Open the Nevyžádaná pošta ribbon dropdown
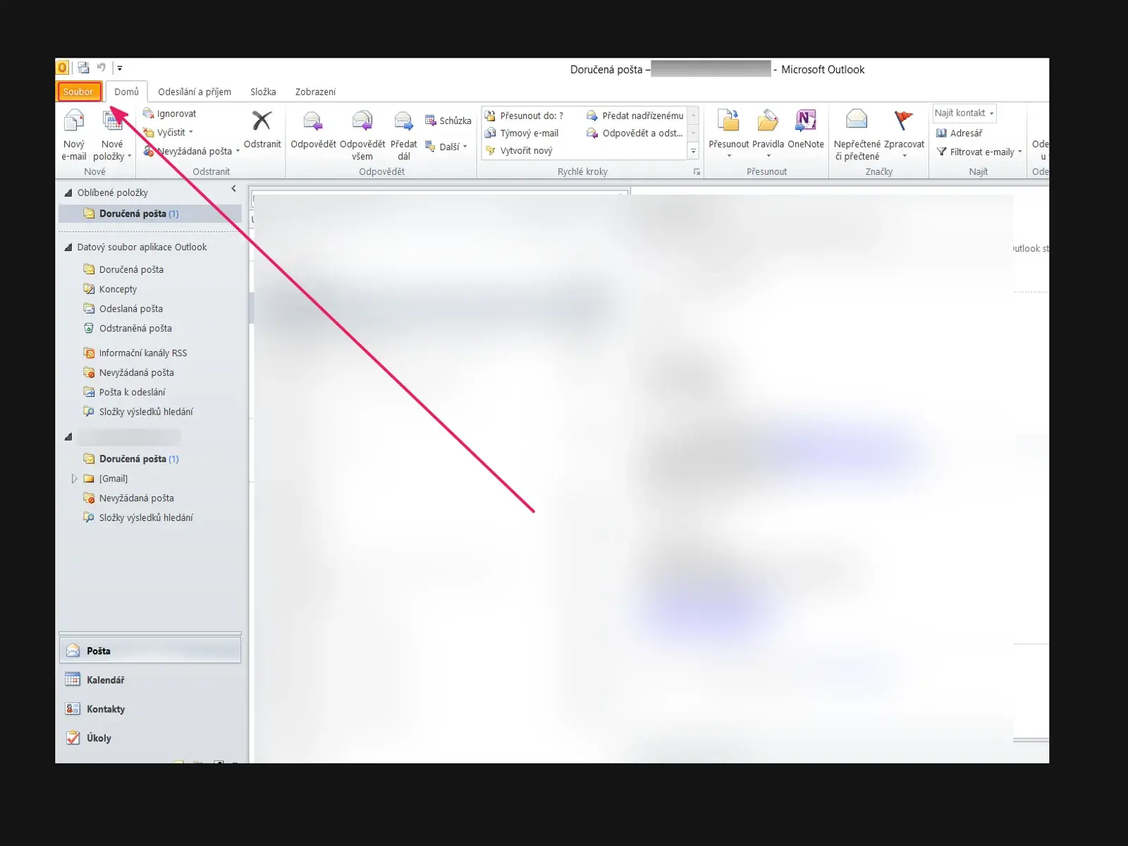This screenshot has height=846, width=1128. (x=191, y=151)
